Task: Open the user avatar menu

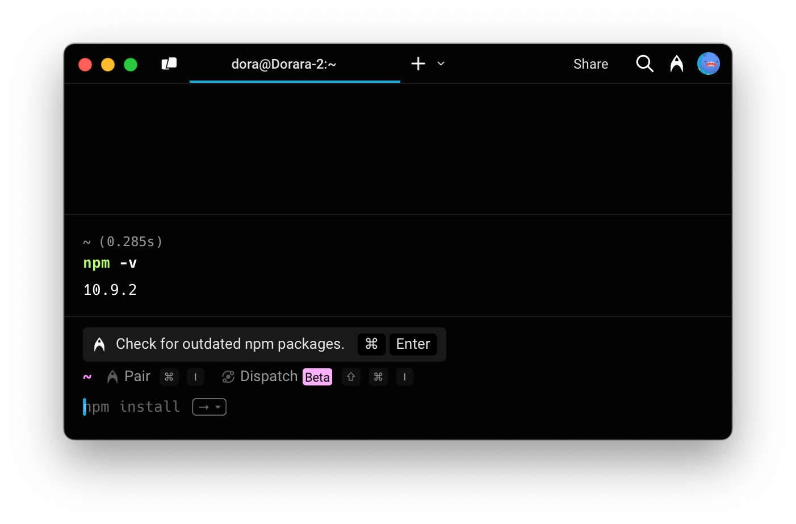Action: point(709,64)
